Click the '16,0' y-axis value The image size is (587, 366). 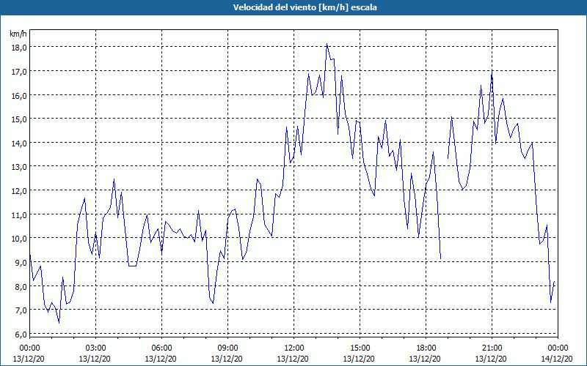[x=20, y=96]
